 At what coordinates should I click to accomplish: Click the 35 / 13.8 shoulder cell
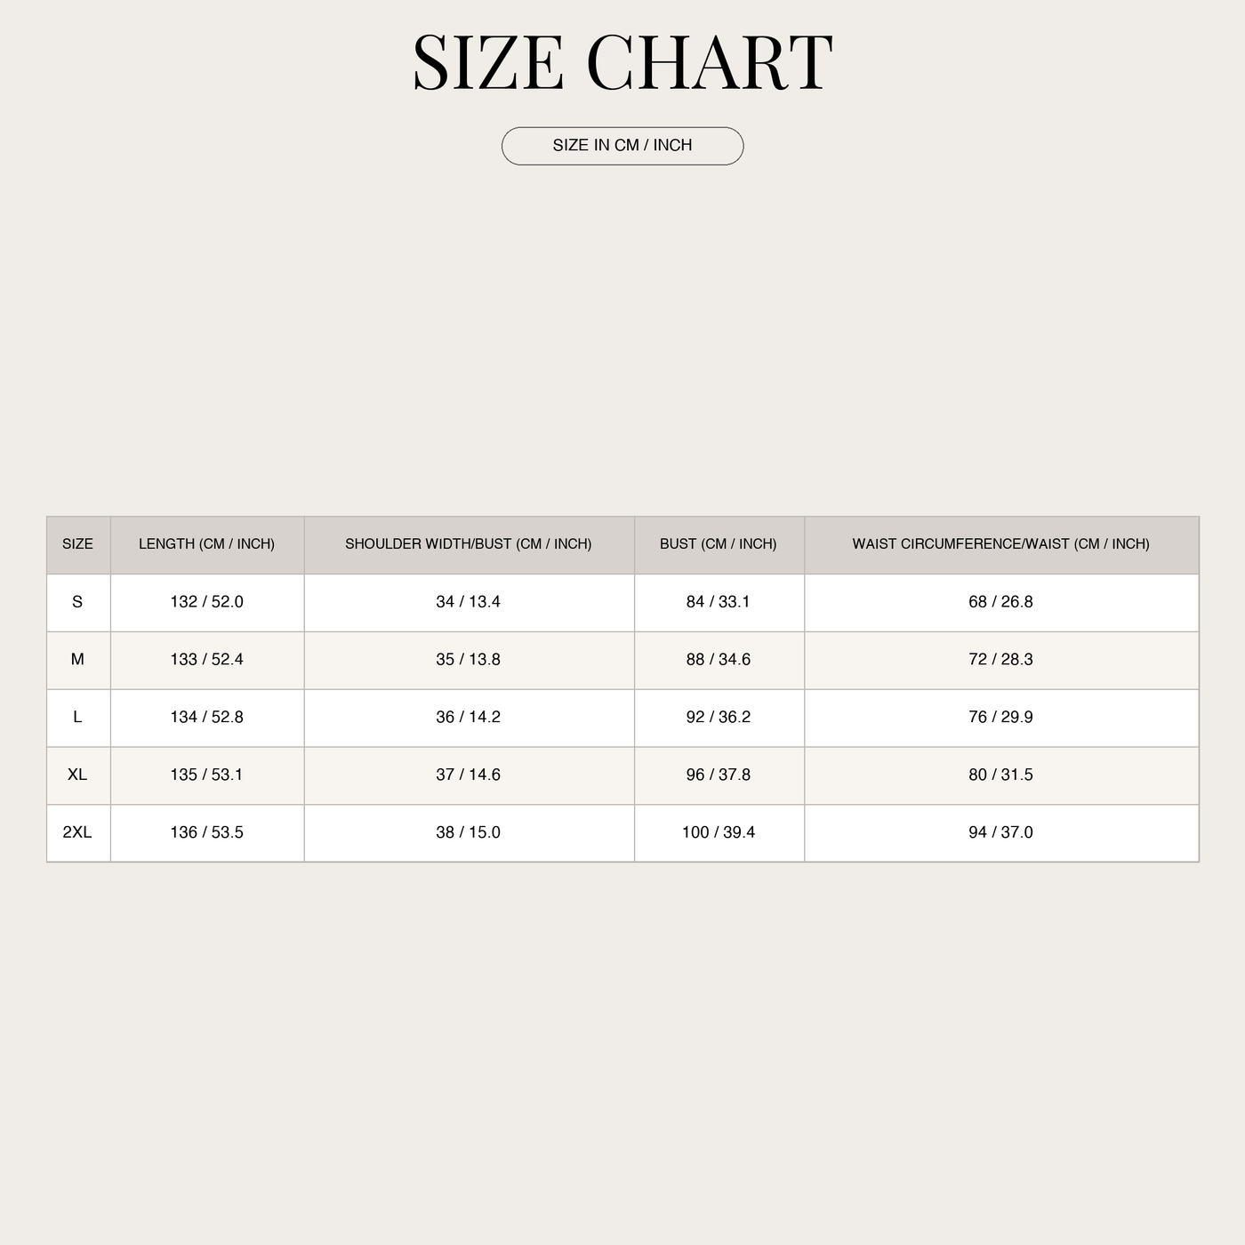click(469, 660)
